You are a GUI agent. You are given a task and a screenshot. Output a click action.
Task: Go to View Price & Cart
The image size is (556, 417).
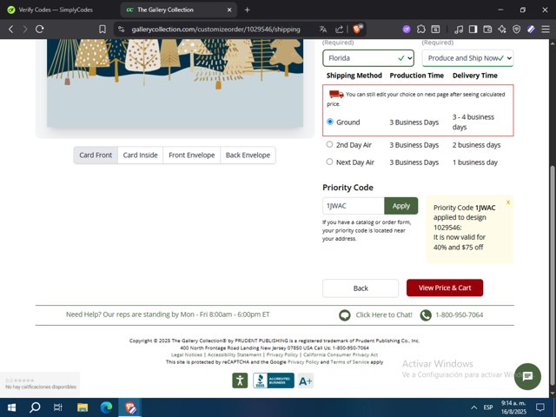[445, 288]
